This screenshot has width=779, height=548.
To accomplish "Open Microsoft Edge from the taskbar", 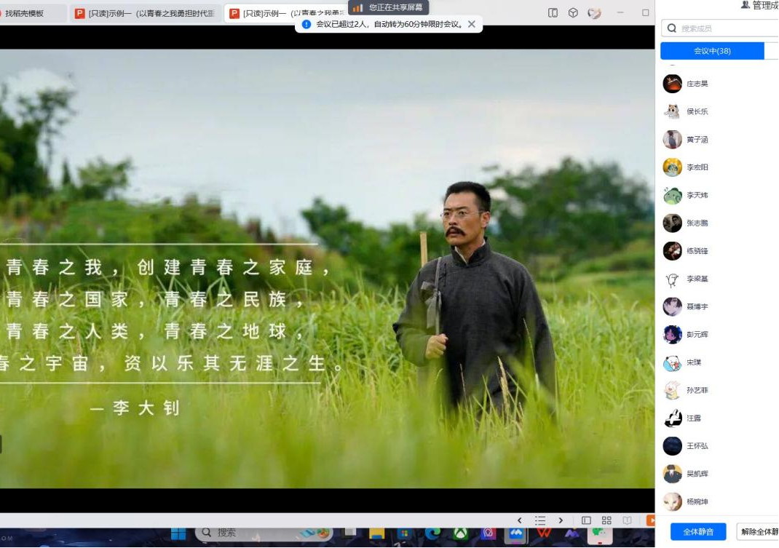I will [x=432, y=533].
